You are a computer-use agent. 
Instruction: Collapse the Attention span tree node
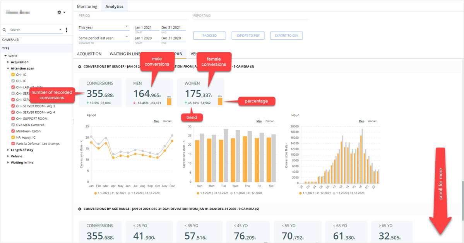point(8,68)
